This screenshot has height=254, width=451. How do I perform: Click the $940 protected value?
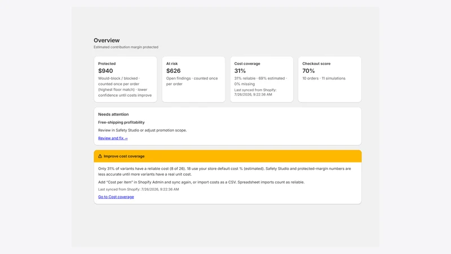pyautogui.click(x=105, y=71)
